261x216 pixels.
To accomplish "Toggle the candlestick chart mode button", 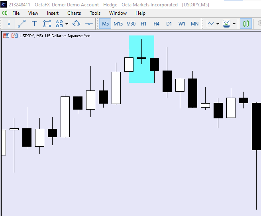I will (x=246, y=24).
